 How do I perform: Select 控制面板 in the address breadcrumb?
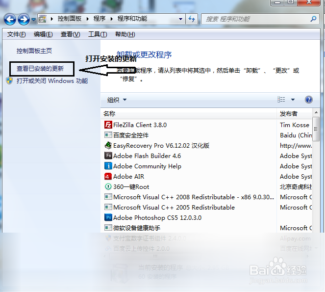[70, 19]
